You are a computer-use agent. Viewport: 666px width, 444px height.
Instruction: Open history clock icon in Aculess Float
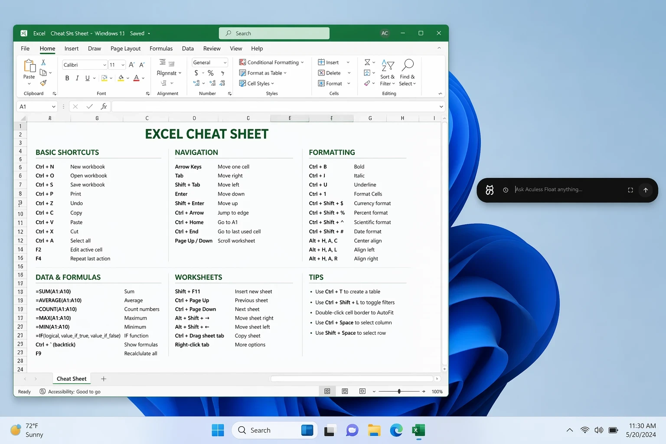506,190
